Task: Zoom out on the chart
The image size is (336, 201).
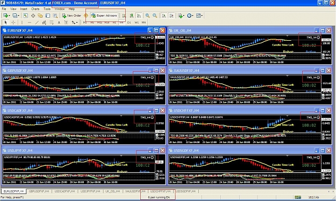Action: [155, 16]
